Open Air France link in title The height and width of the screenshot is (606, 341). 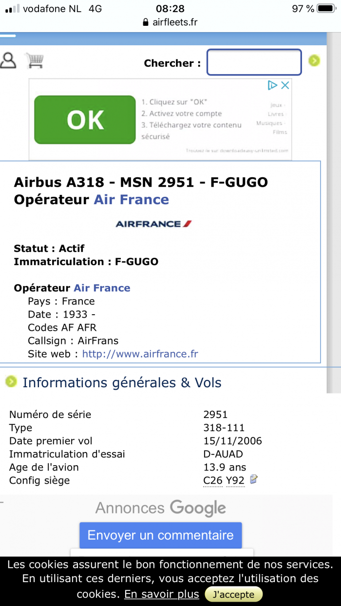pos(131,200)
